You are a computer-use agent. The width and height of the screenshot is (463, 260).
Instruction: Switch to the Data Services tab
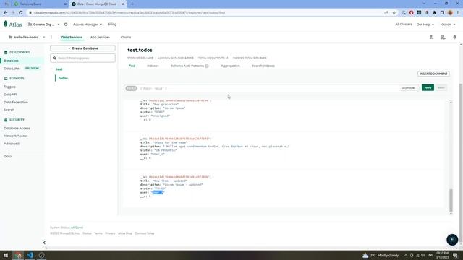coord(72,37)
